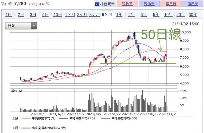Viewport: 204px width, 133px height.
Task: Switch chart range to 10日
Action: [x=58, y=14]
